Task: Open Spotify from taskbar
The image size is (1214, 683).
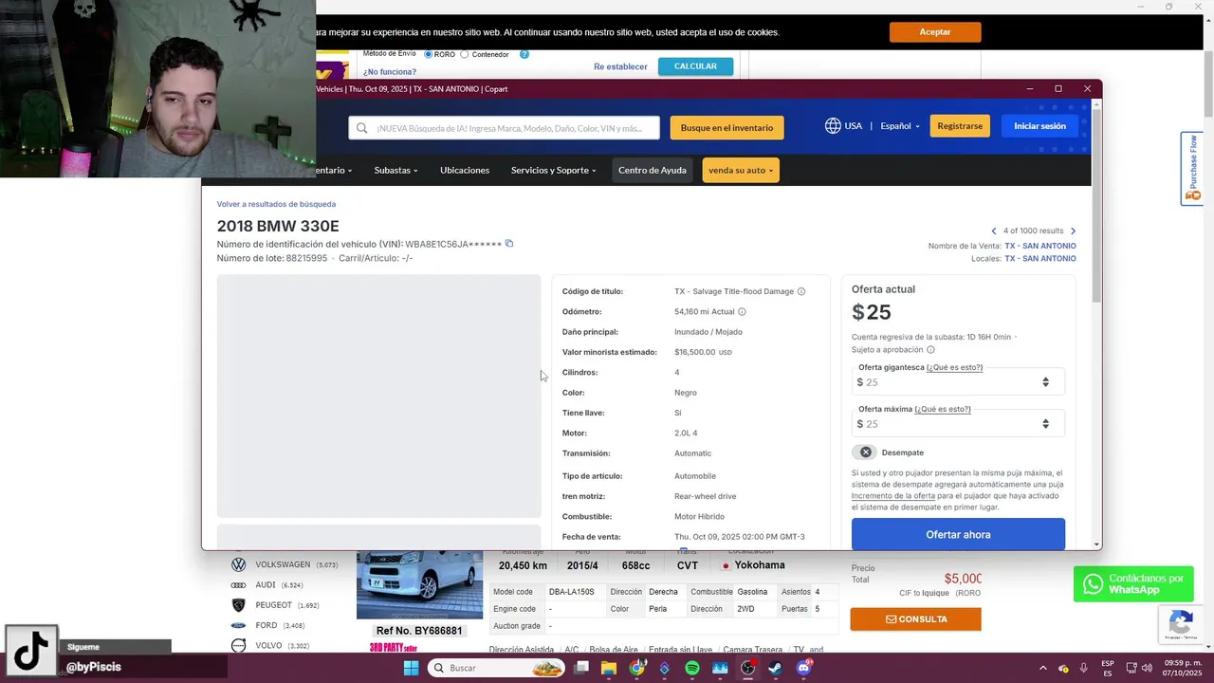Action: click(692, 668)
